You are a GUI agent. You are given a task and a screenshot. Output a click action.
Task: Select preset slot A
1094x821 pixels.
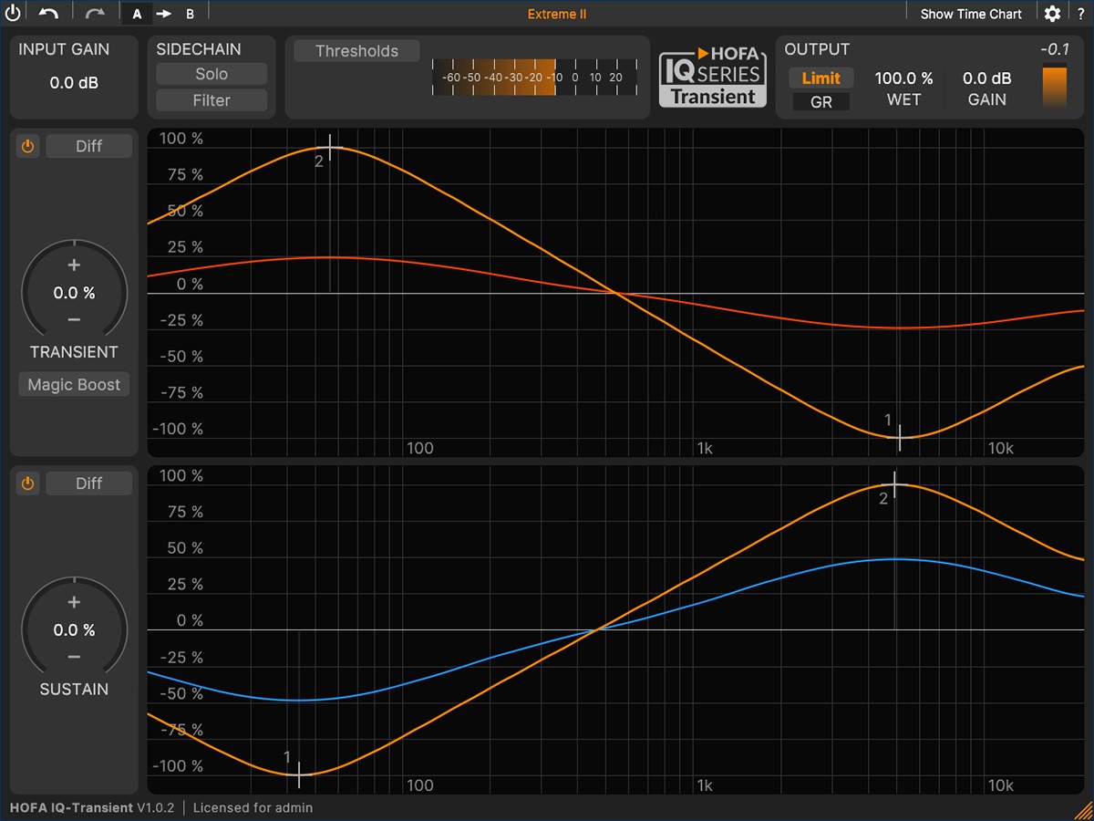[x=137, y=14]
